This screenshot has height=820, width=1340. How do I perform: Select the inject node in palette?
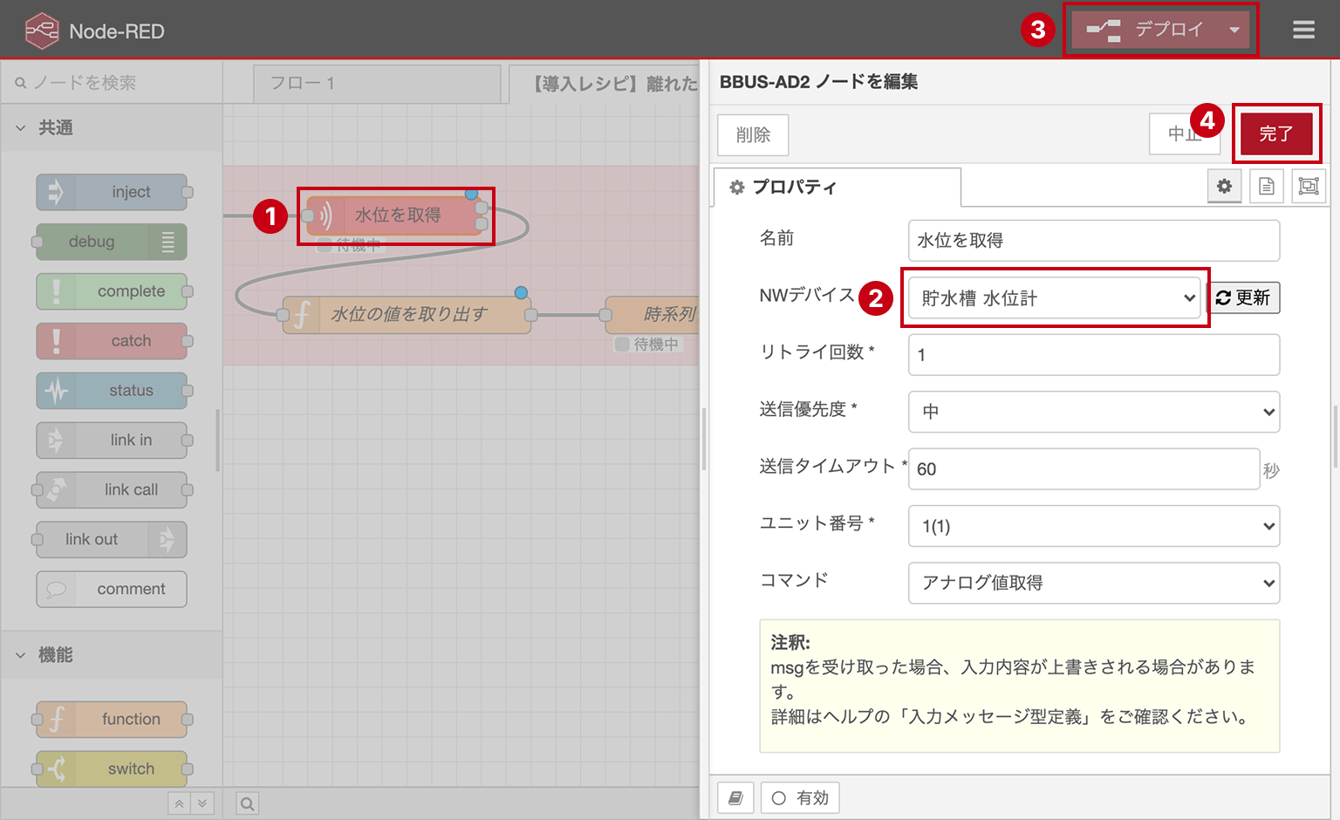coord(112,192)
